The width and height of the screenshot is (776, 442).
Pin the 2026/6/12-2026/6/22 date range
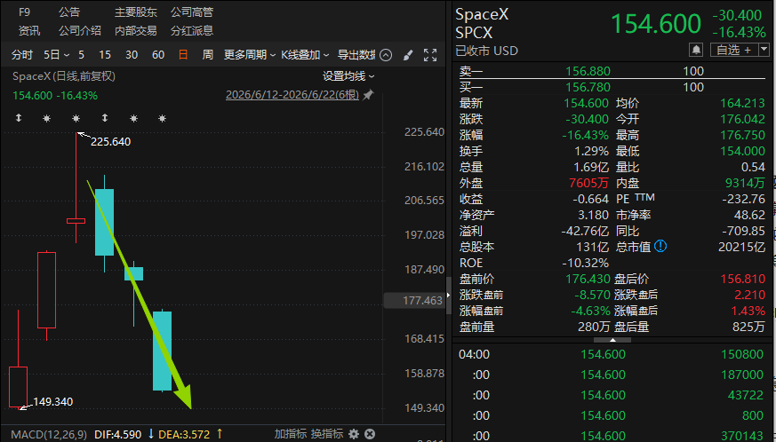coord(368,95)
